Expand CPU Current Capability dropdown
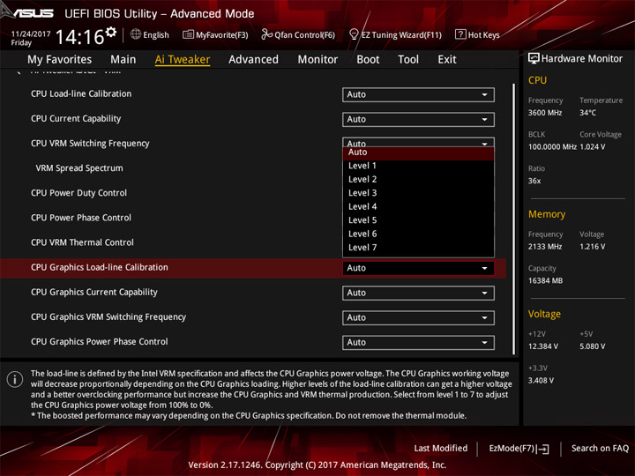This screenshot has height=476, width=635. [418, 119]
